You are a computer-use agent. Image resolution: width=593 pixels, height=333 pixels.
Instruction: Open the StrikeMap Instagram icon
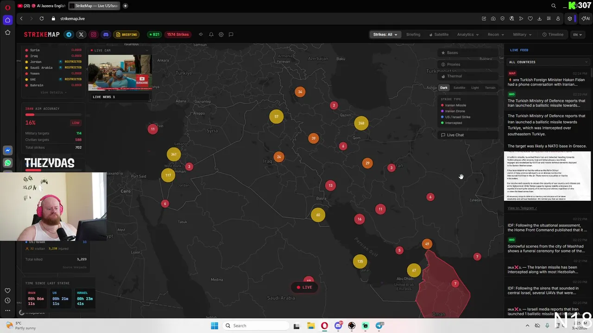pos(94,34)
